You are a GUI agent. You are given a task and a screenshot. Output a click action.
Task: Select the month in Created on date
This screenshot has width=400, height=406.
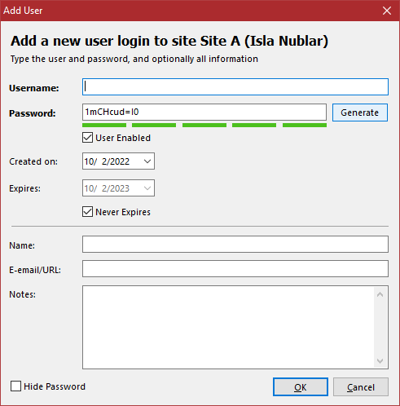(89, 161)
